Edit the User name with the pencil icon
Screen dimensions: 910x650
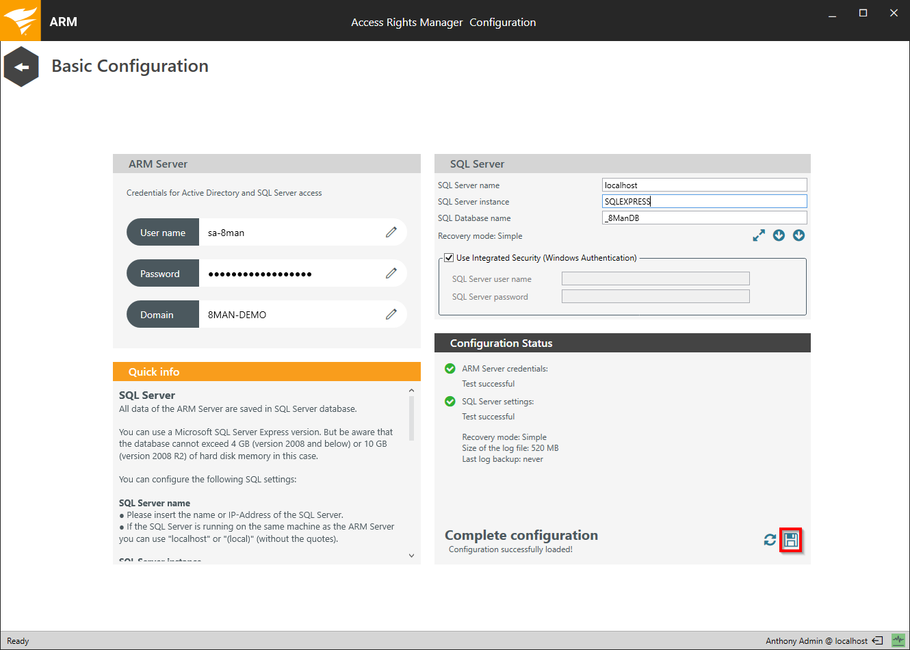391,233
